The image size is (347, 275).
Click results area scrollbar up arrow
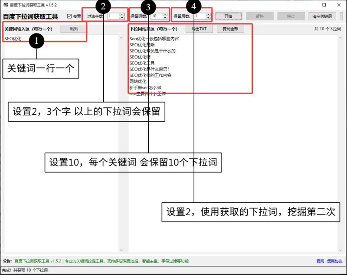point(340,38)
